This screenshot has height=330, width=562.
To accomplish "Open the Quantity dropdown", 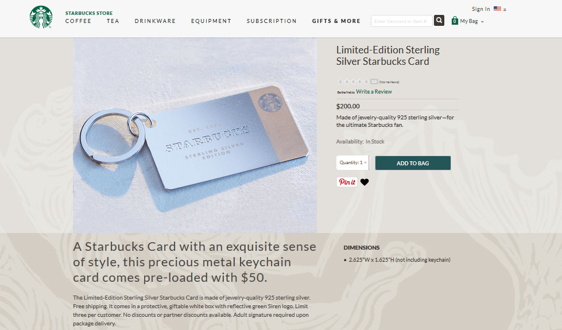I will [x=352, y=162].
